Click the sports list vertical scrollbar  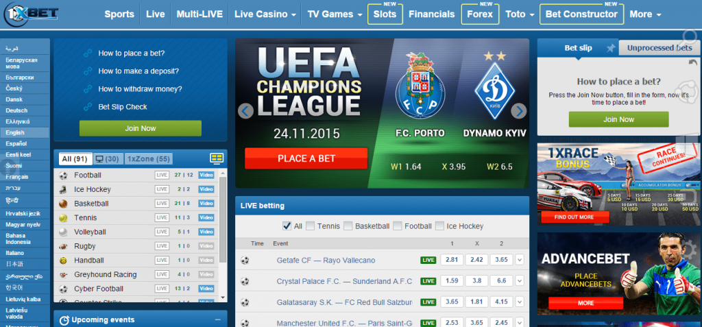coord(223,219)
